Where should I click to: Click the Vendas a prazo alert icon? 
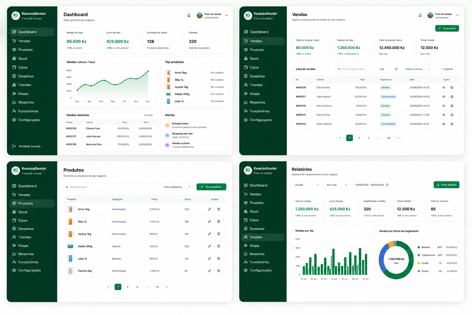click(x=167, y=145)
